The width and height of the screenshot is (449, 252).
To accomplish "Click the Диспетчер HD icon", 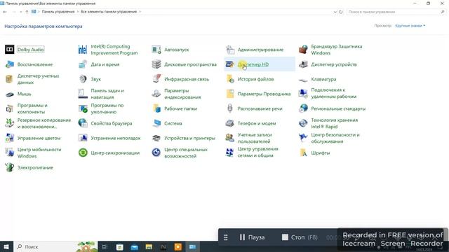I will click(x=230, y=64).
